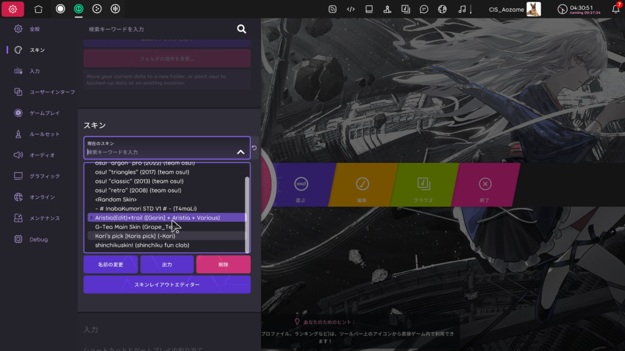Select the catch ruleset icon
The height and width of the screenshot is (351, 625).
[97, 9]
